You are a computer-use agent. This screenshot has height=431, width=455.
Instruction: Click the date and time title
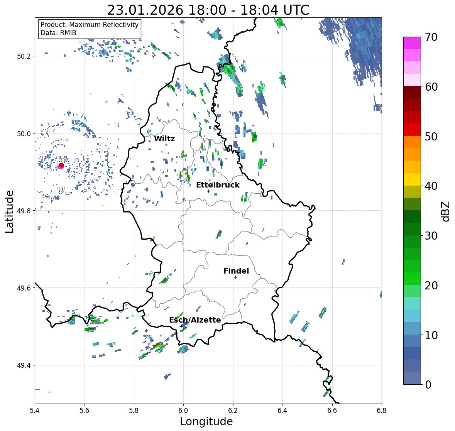(208, 10)
